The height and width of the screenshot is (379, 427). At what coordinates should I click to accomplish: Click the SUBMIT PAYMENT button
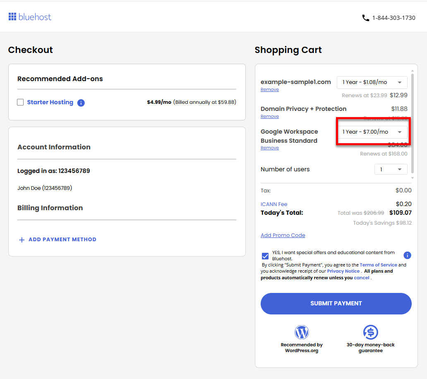tap(336, 304)
